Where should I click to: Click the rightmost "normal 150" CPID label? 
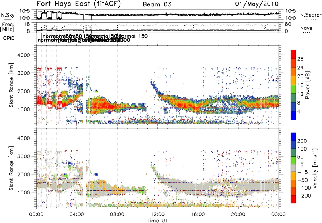point(133,36)
